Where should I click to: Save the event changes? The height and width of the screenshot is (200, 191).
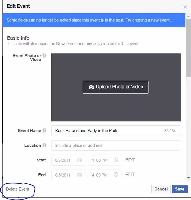180,189
